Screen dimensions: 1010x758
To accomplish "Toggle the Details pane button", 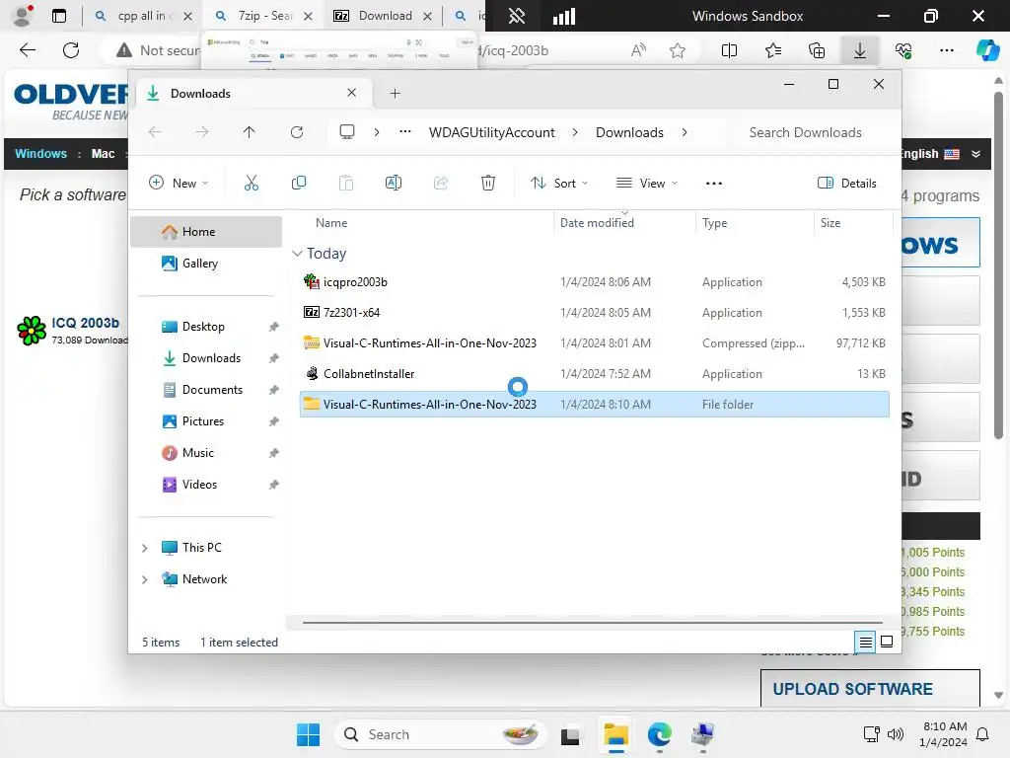I will [x=846, y=183].
